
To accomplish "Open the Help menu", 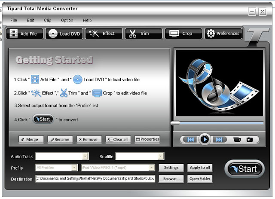I will coord(87,20).
